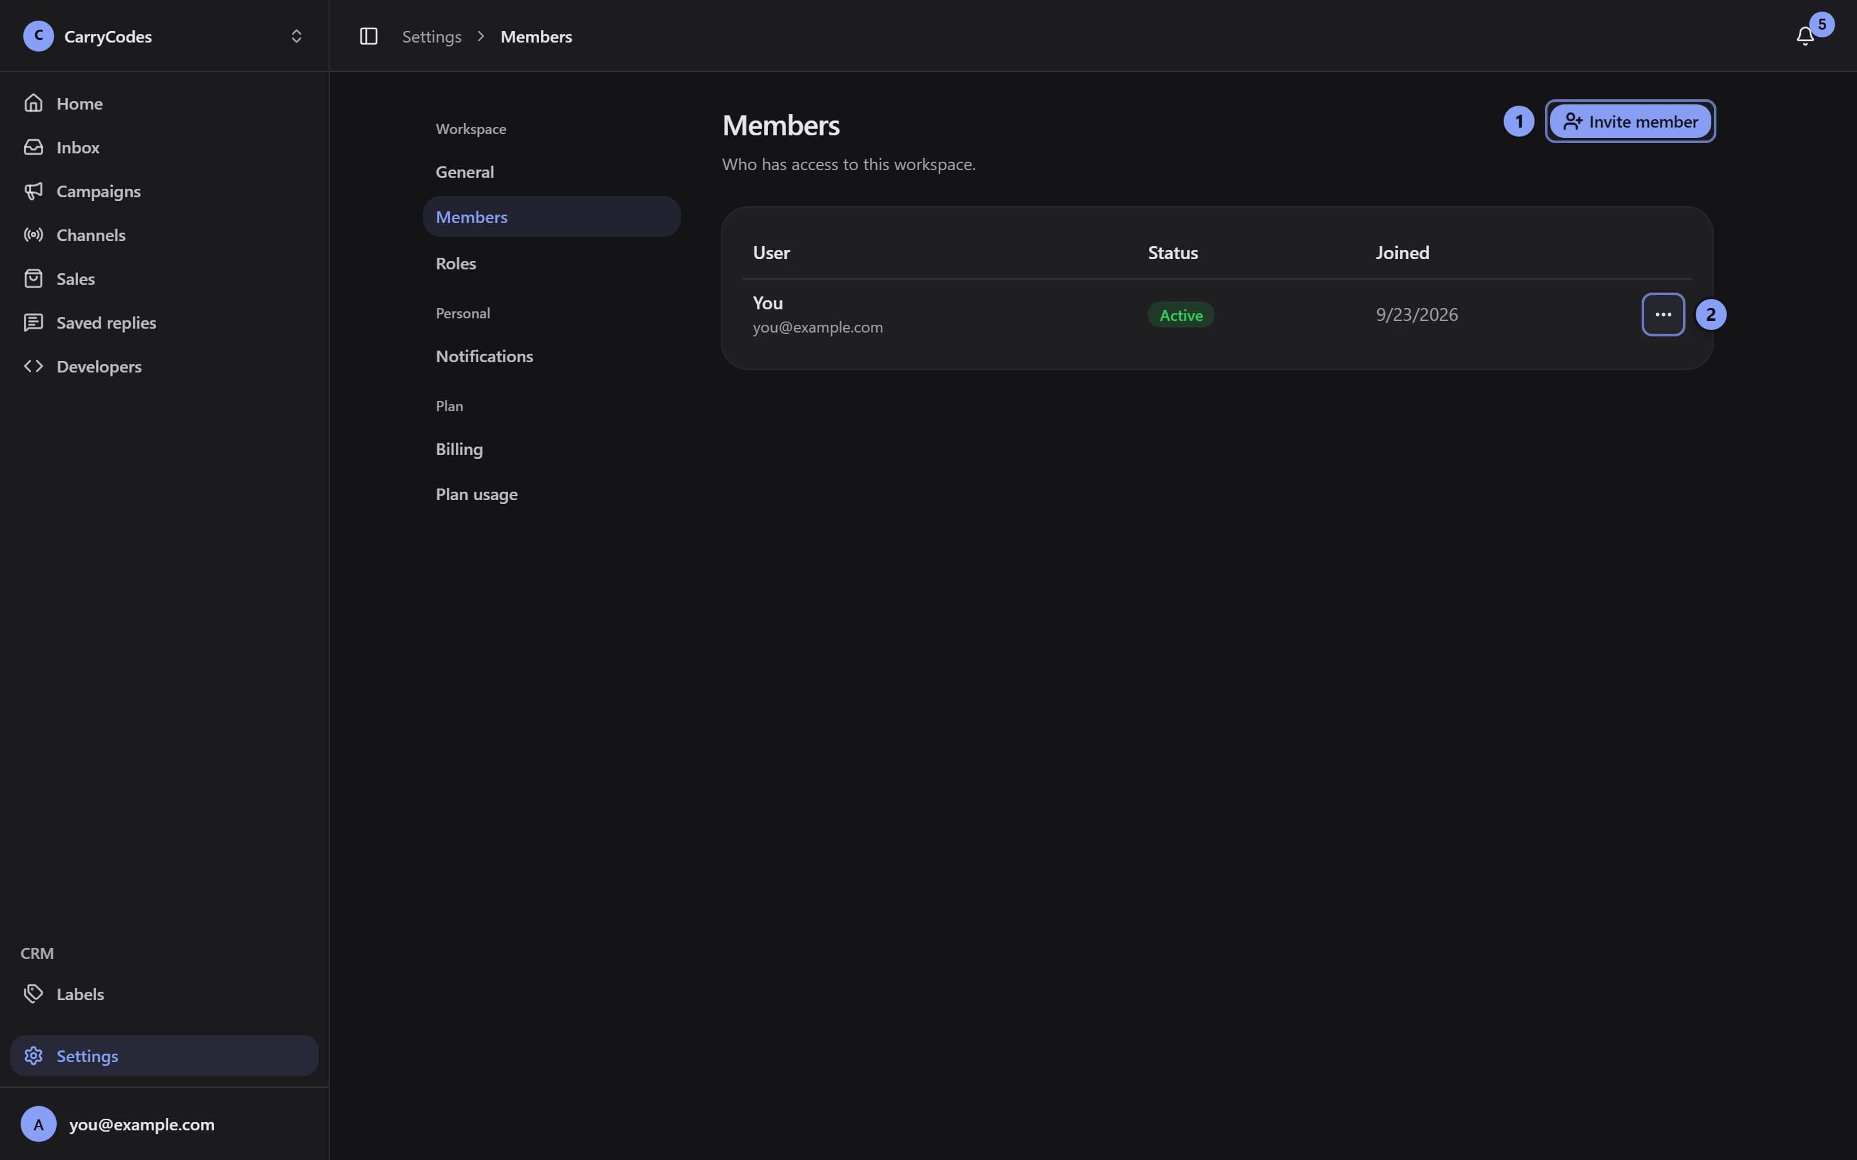Click the user avatar labeled A
Image resolution: width=1857 pixels, height=1160 pixels.
[x=39, y=1124]
